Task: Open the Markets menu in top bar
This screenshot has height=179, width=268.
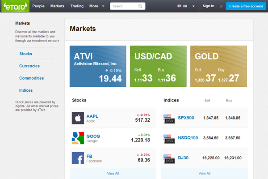Action: [57, 6]
